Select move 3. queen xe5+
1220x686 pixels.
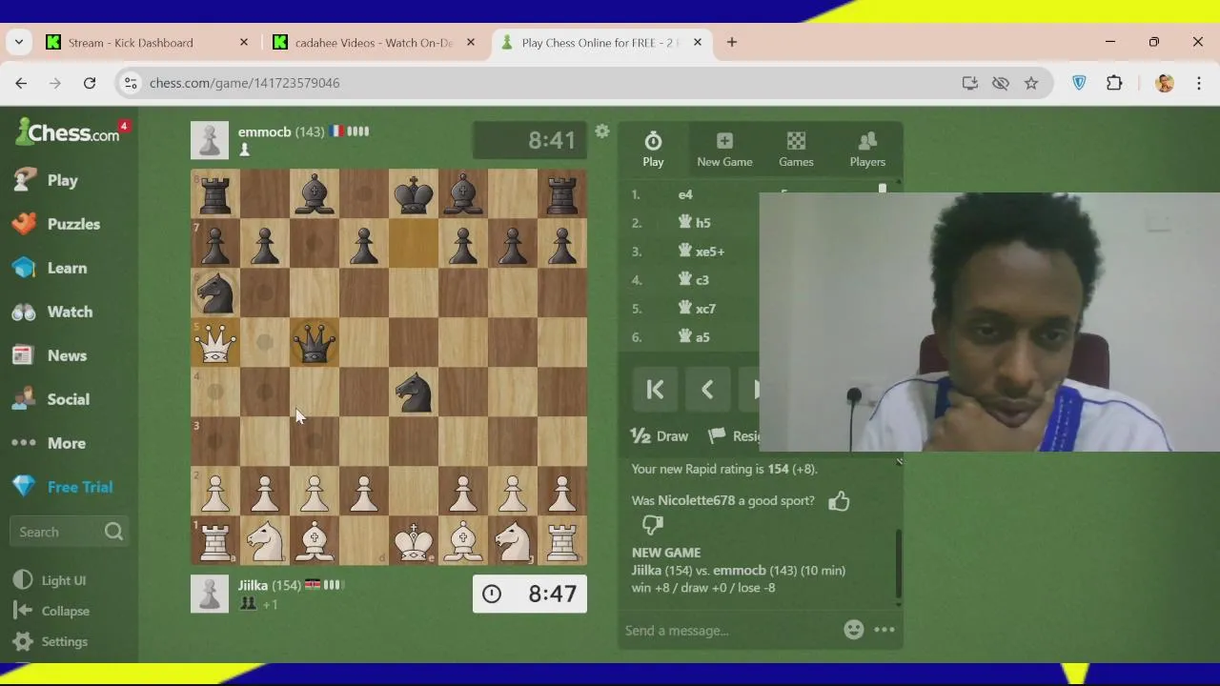click(x=701, y=252)
